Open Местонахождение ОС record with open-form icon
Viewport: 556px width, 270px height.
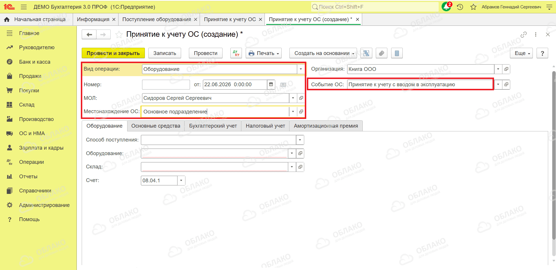[x=301, y=112]
